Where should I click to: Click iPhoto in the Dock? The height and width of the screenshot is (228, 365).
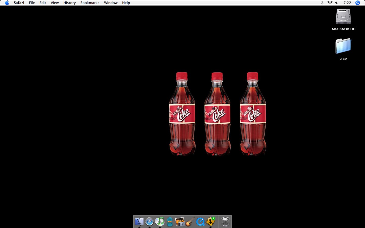click(180, 222)
